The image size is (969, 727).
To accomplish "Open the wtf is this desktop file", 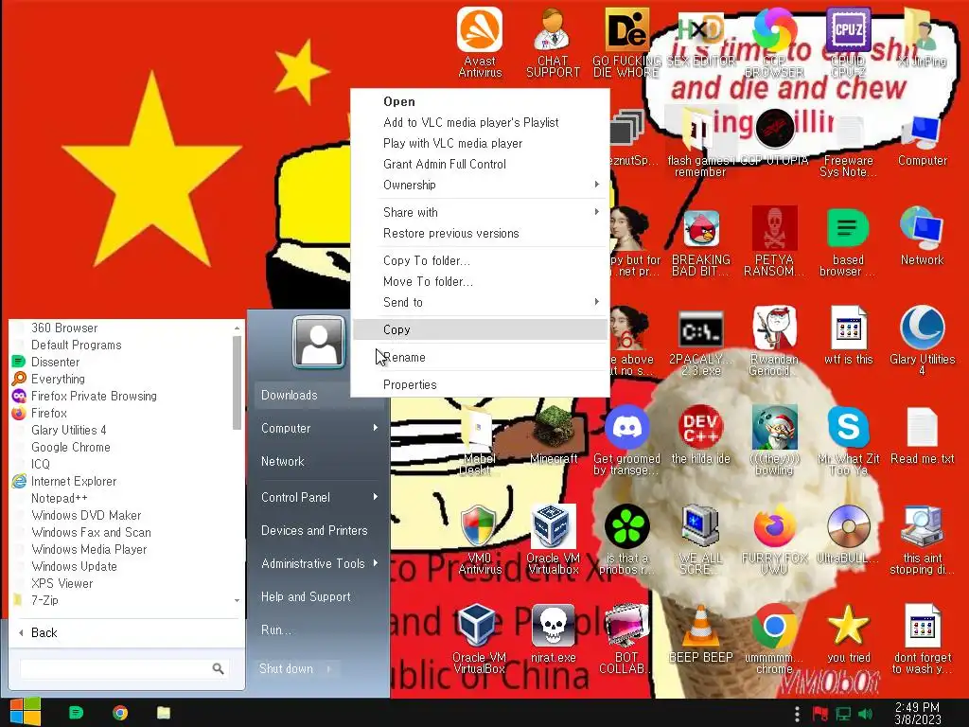I will click(848, 335).
